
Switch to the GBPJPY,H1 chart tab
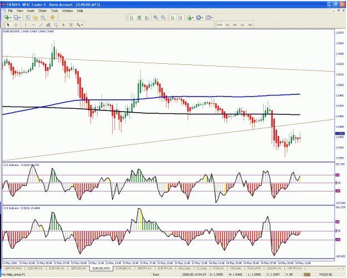pyautogui.click(x=144, y=268)
